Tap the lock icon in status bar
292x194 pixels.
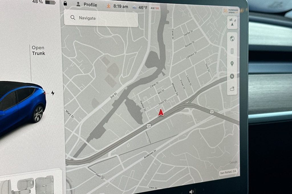[65, 3]
